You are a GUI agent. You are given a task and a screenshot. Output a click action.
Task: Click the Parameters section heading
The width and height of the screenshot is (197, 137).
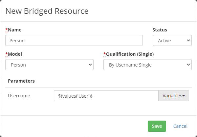pos(21,81)
